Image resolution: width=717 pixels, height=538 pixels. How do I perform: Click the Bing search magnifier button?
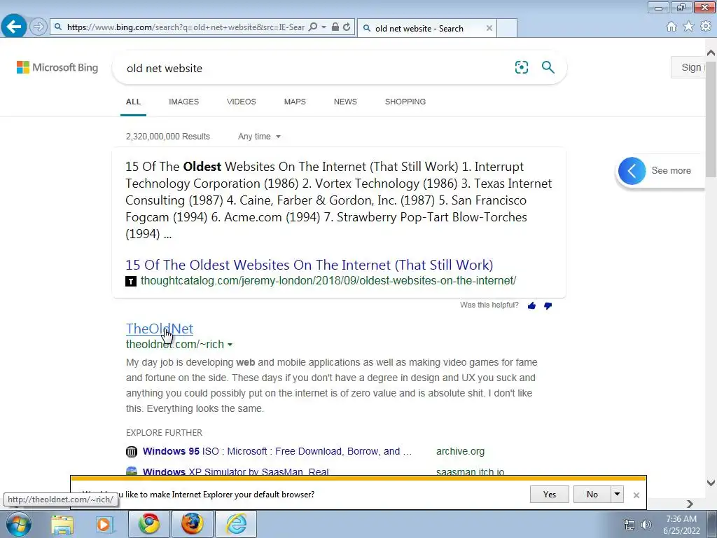coord(548,67)
